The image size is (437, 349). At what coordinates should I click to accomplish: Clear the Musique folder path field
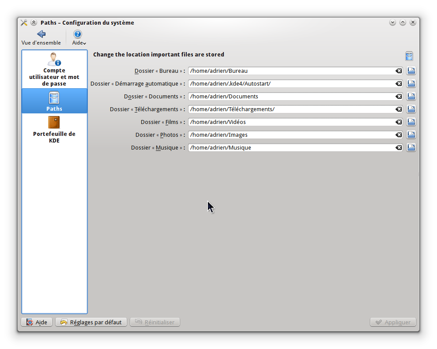click(x=399, y=148)
